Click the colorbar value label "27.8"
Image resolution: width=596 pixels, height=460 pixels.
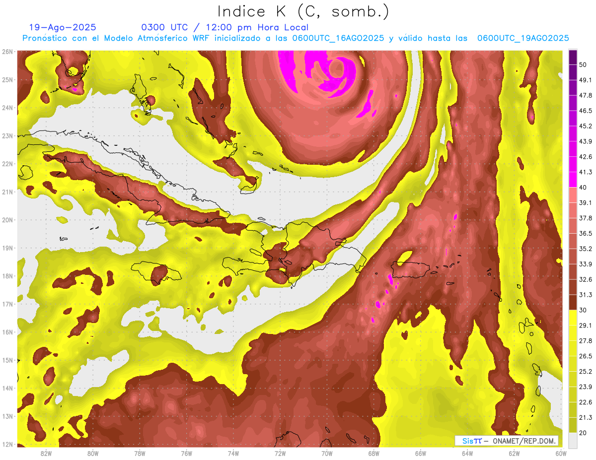click(x=585, y=341)
